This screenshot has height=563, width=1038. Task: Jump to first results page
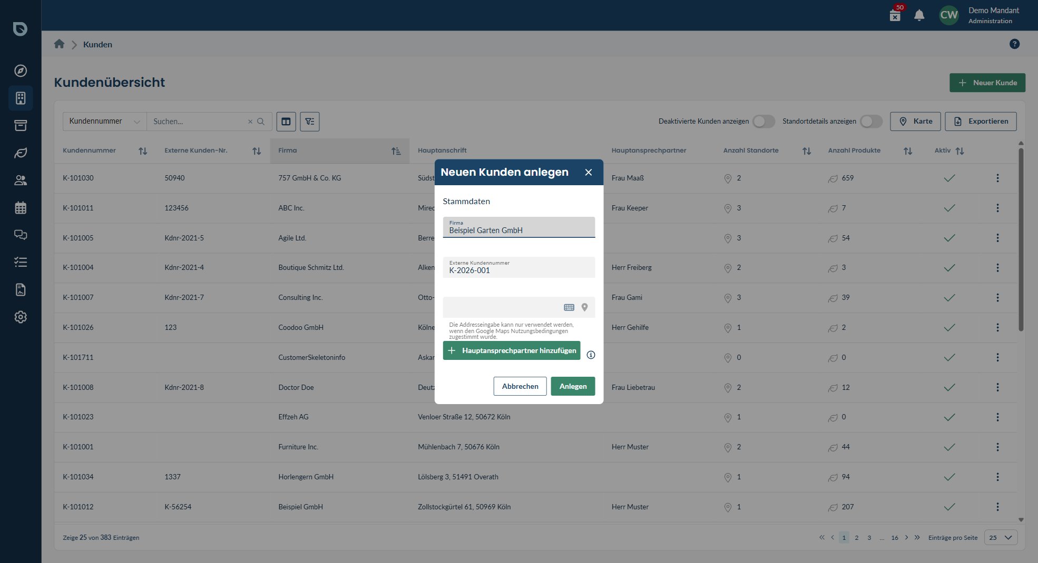(821, 537)
